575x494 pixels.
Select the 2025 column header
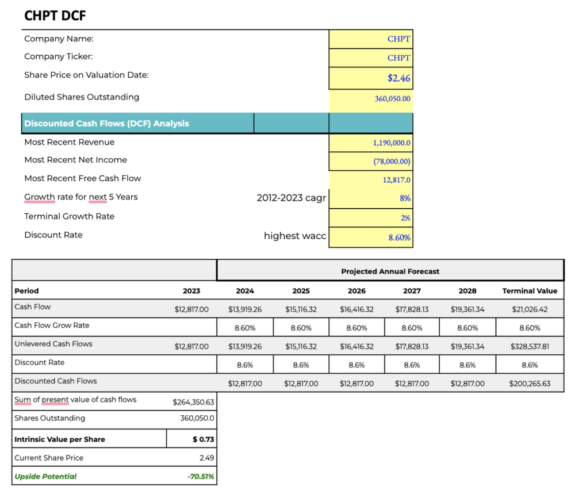click(x=301, y=291)
